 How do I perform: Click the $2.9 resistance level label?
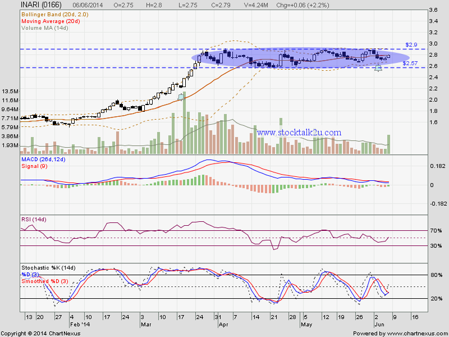(411, 45)
